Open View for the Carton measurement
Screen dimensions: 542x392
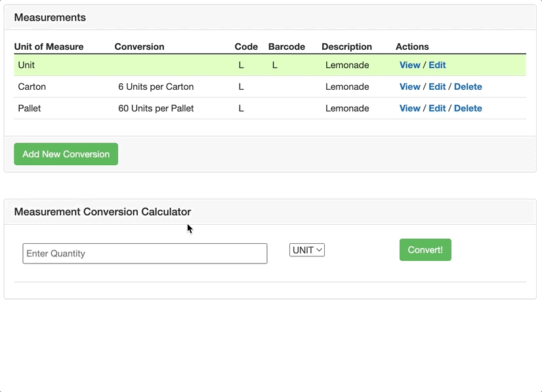409,87
